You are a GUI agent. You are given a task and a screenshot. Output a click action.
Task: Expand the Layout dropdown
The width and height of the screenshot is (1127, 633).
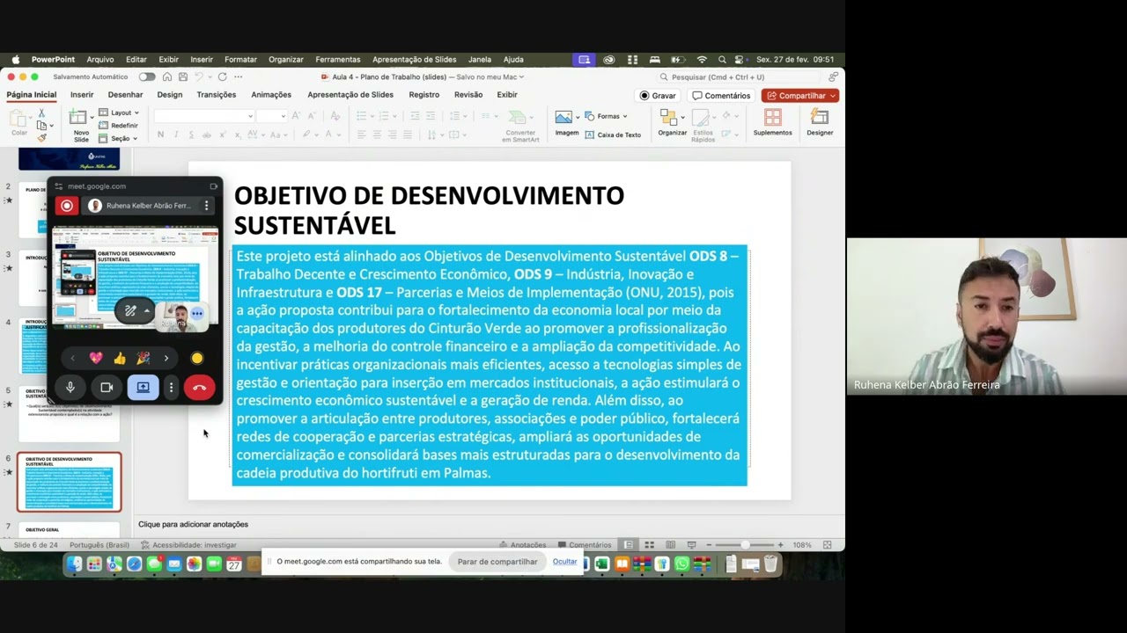(x=119, y=113)
